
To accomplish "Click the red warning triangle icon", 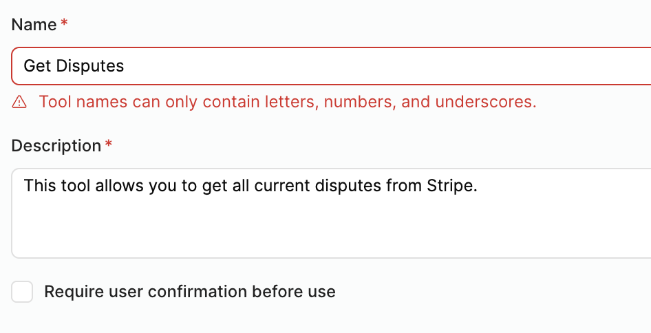I will click(x=19, y=103).
